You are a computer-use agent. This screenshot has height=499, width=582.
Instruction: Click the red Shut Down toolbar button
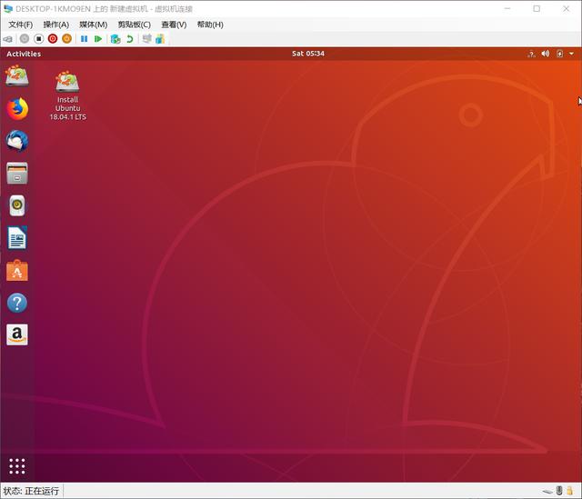(53, 38)
